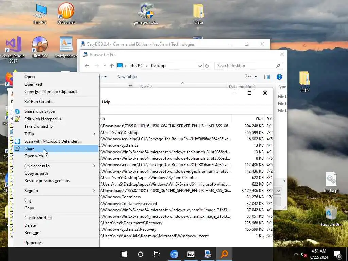
Task: Open desk.cpl desktop file
Action: pos(331,182)
